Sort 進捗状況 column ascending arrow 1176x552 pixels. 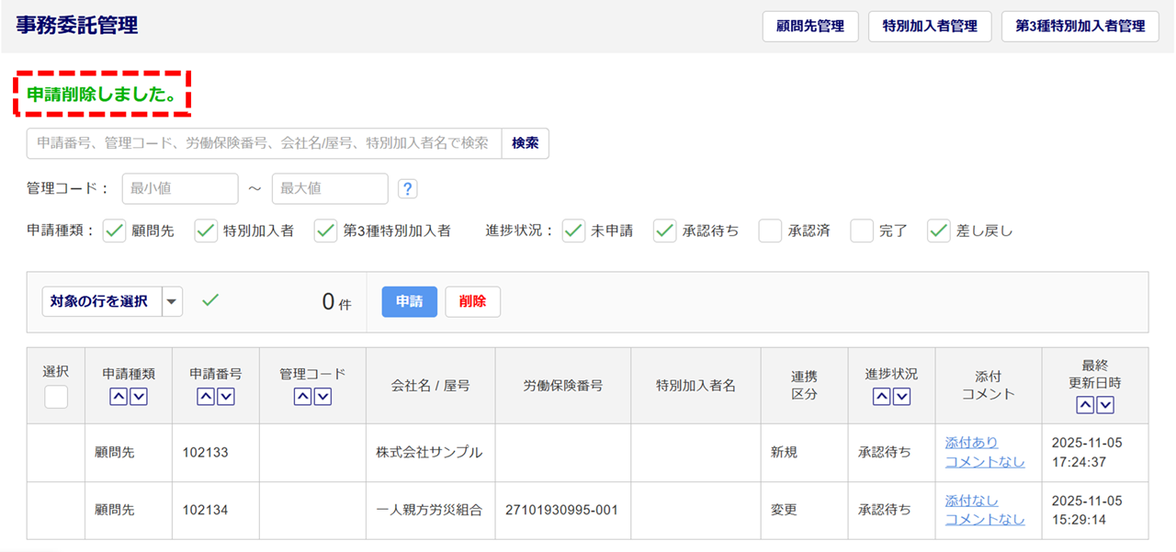pyautogui.click(x=881, y=397)
